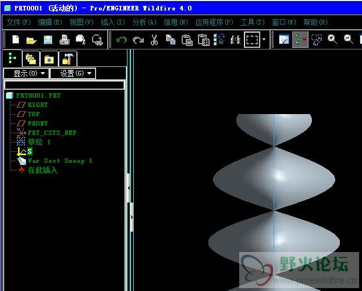The width and height of the screenshot is (362, 291).
Task: Select the RIGHT datum plane
Action: coord(38,105)
